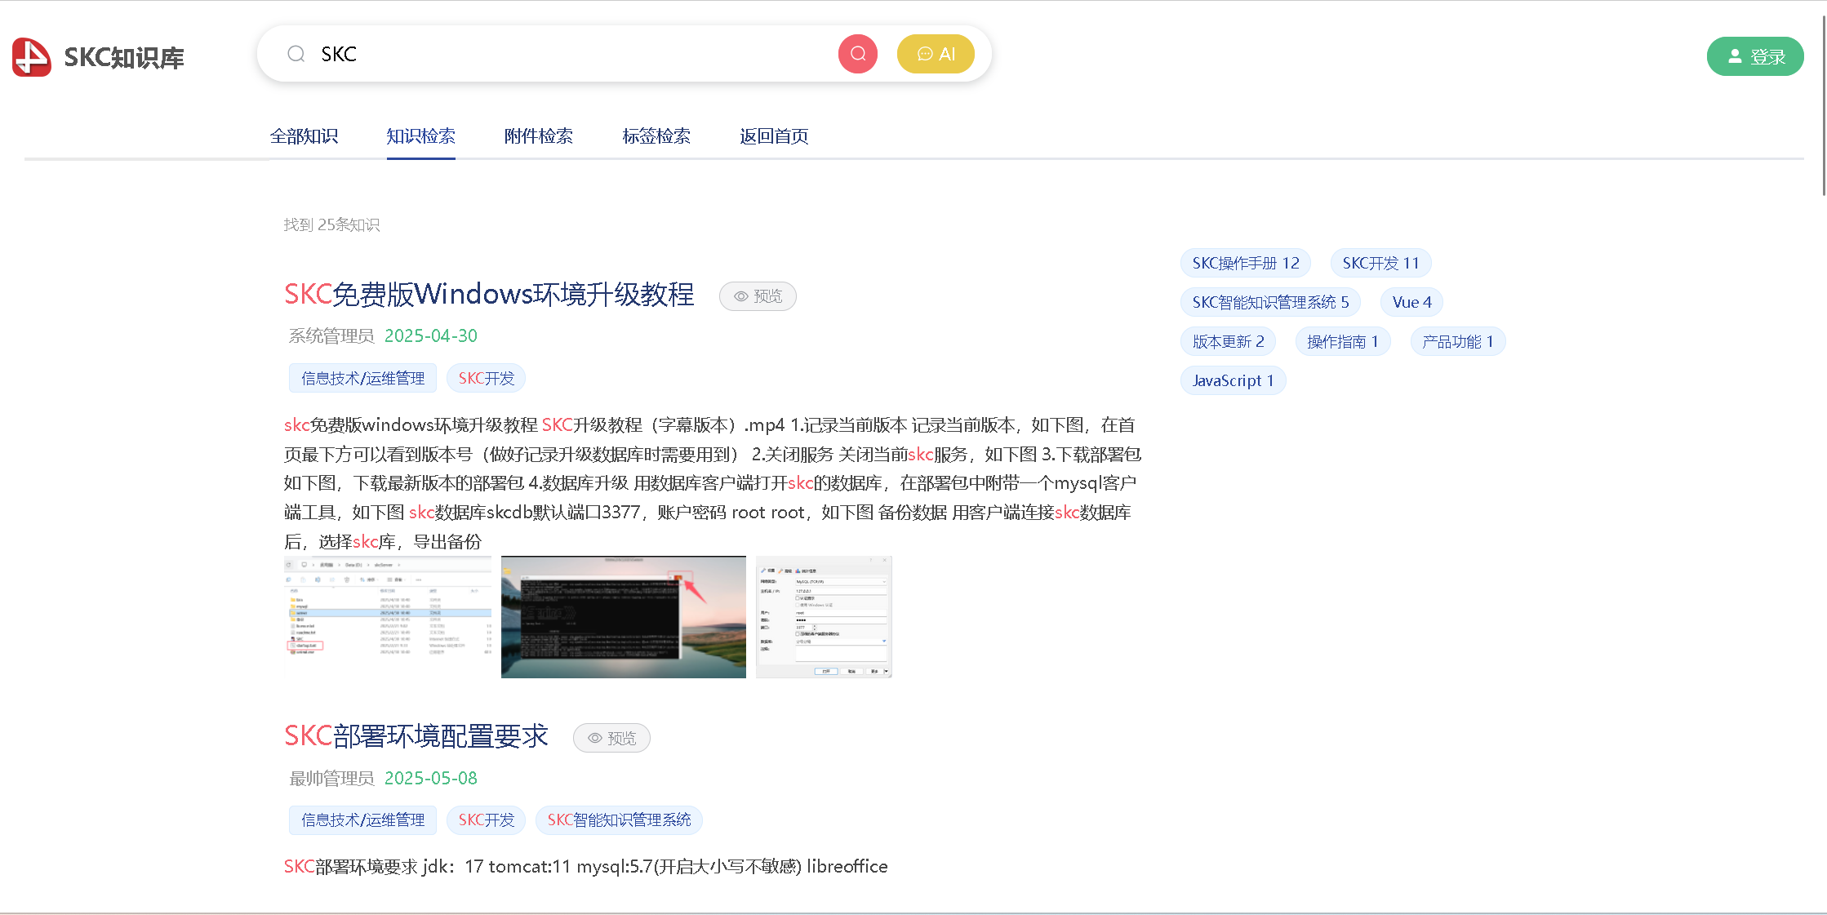Open the file explorer screenshot thumbnail

(x=388, y=617)
